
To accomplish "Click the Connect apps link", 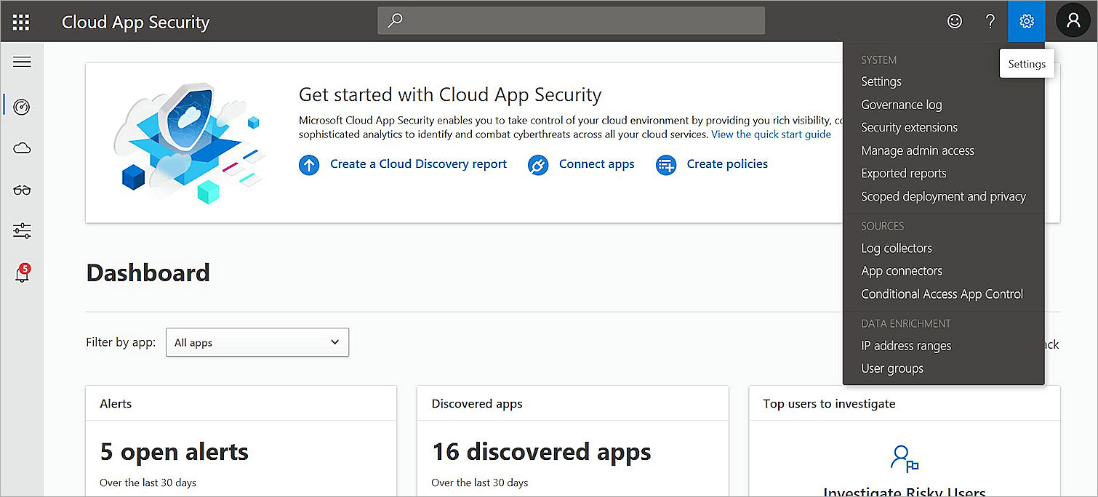I will point(596,164).
